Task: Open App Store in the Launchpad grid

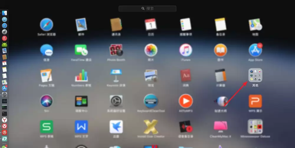Action: (x=255, y=50)
